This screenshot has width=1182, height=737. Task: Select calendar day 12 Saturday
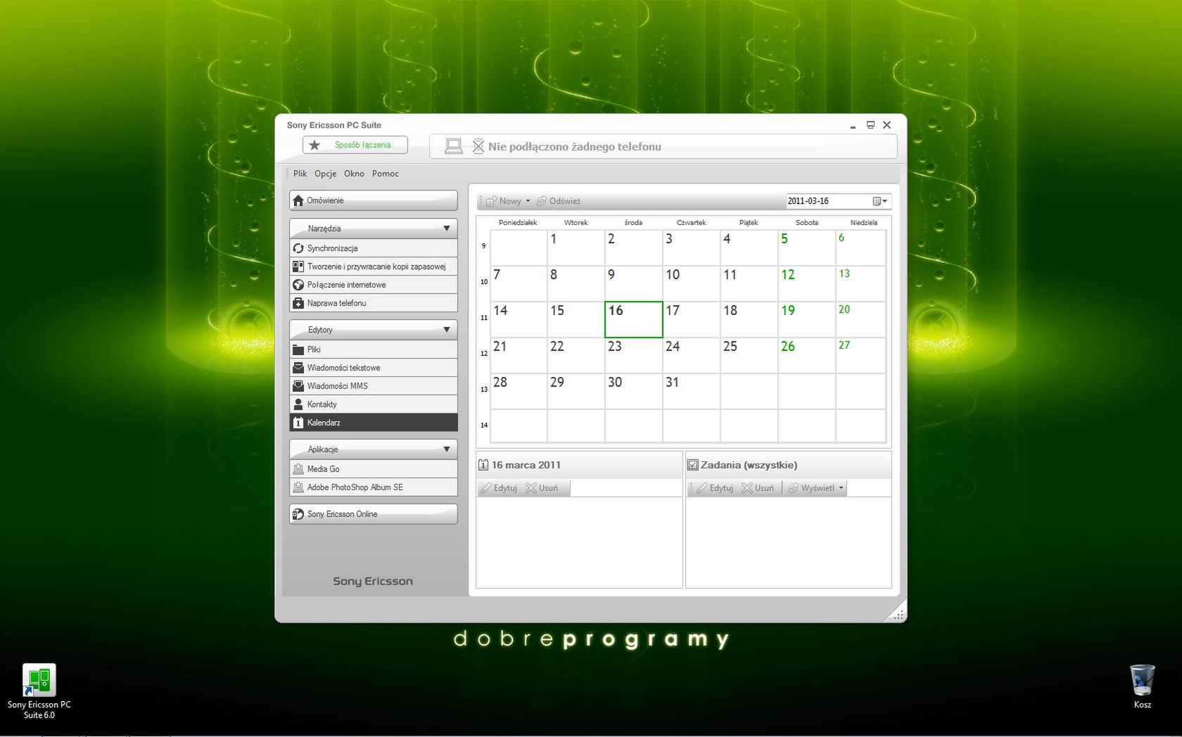click(806, 283)
